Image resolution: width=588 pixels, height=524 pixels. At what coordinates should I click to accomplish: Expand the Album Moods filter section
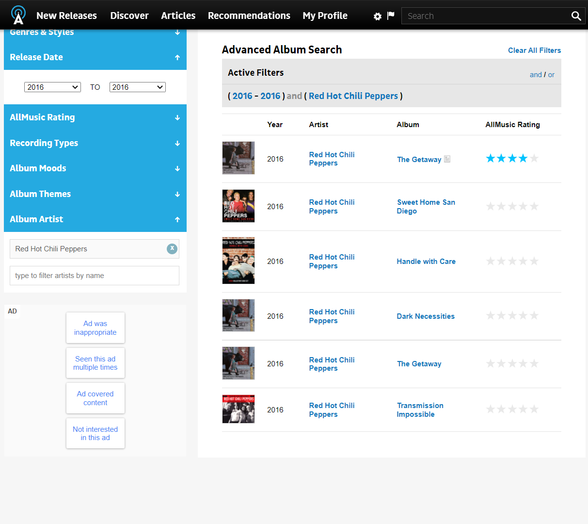point(95,168)
